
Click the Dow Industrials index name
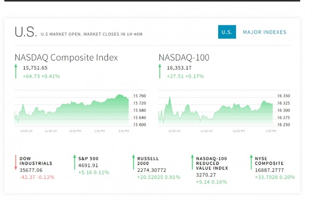[36, 161]
